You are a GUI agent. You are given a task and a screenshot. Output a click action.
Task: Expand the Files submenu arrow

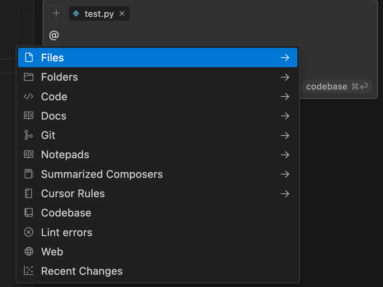[x=285, y=58]
